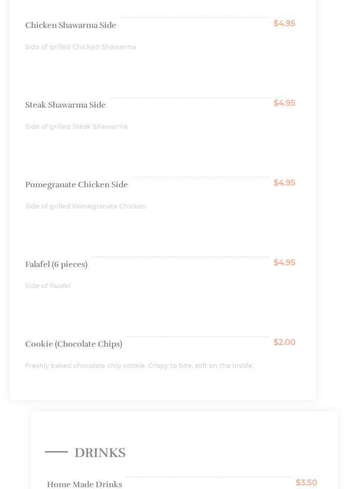The image size is (347, 489).
Task: Click the Chicken Shawarma Side $4.95 price
Action: (284, 23)
